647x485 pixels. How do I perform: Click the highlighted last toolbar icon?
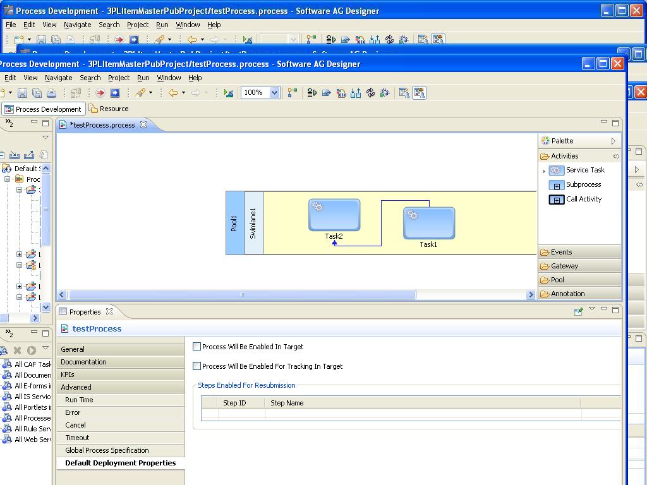[420, 93]
